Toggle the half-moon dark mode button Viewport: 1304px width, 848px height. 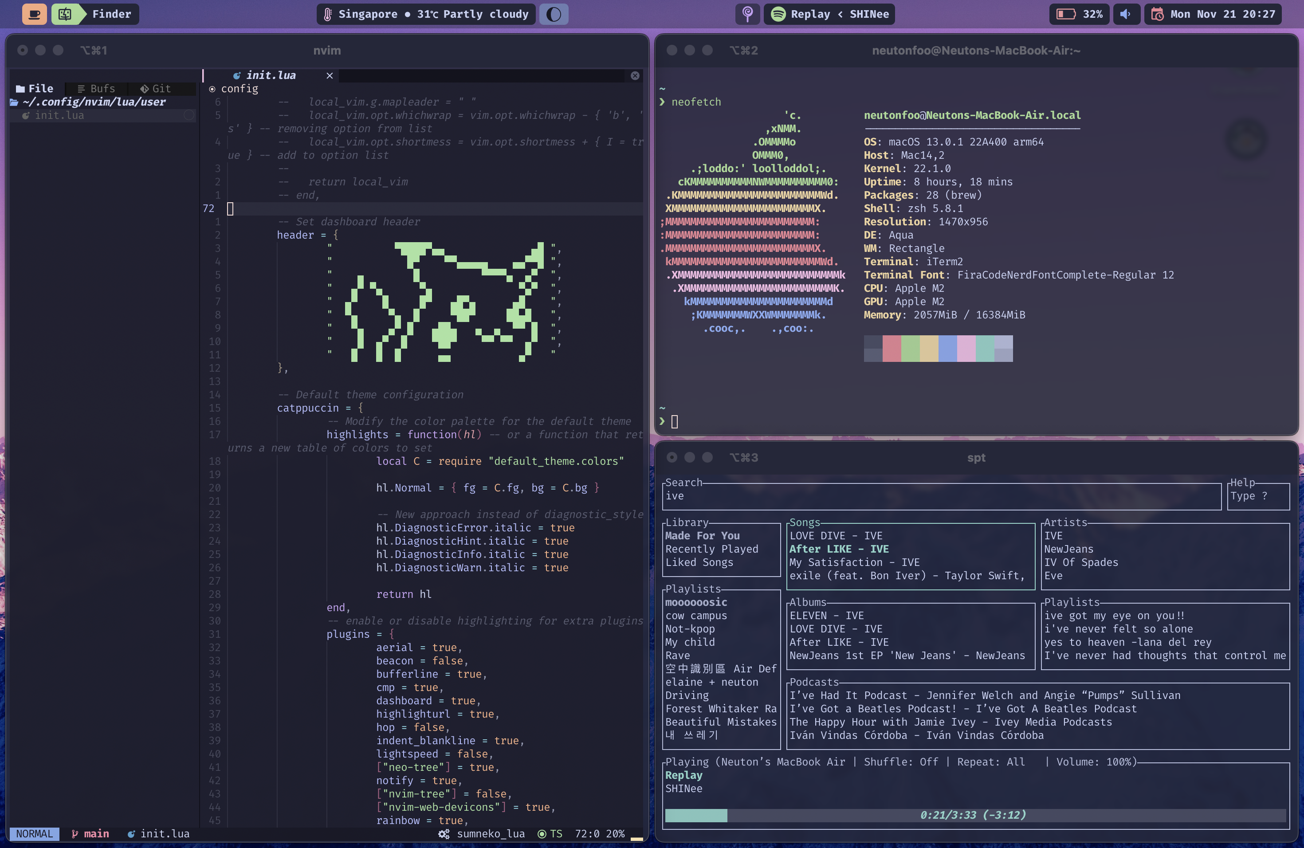click(554, 14)
